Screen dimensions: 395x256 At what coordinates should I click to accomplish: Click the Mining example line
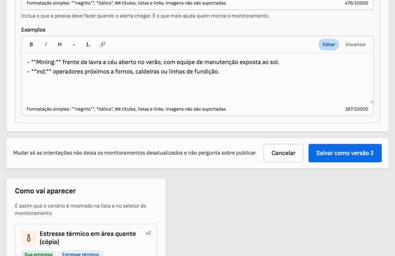point(153,62)
